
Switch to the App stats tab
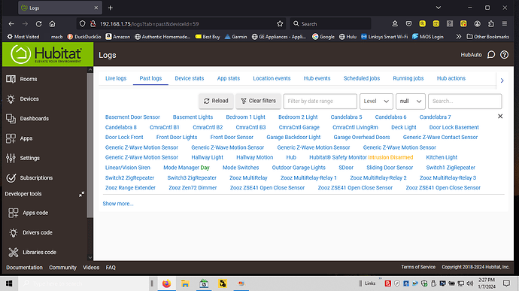pos(229,78)
